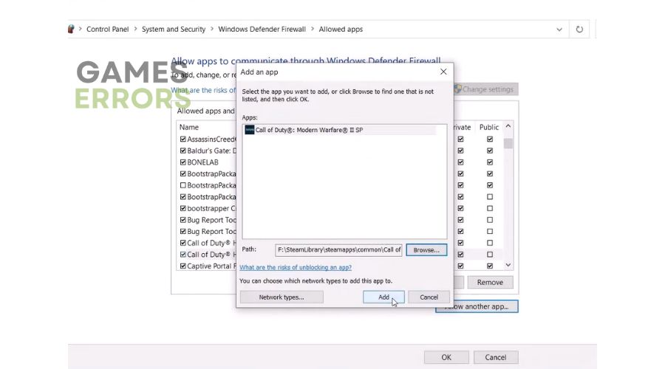
Task: Sort by the Name column header
Action: click(x=188, y=127)
